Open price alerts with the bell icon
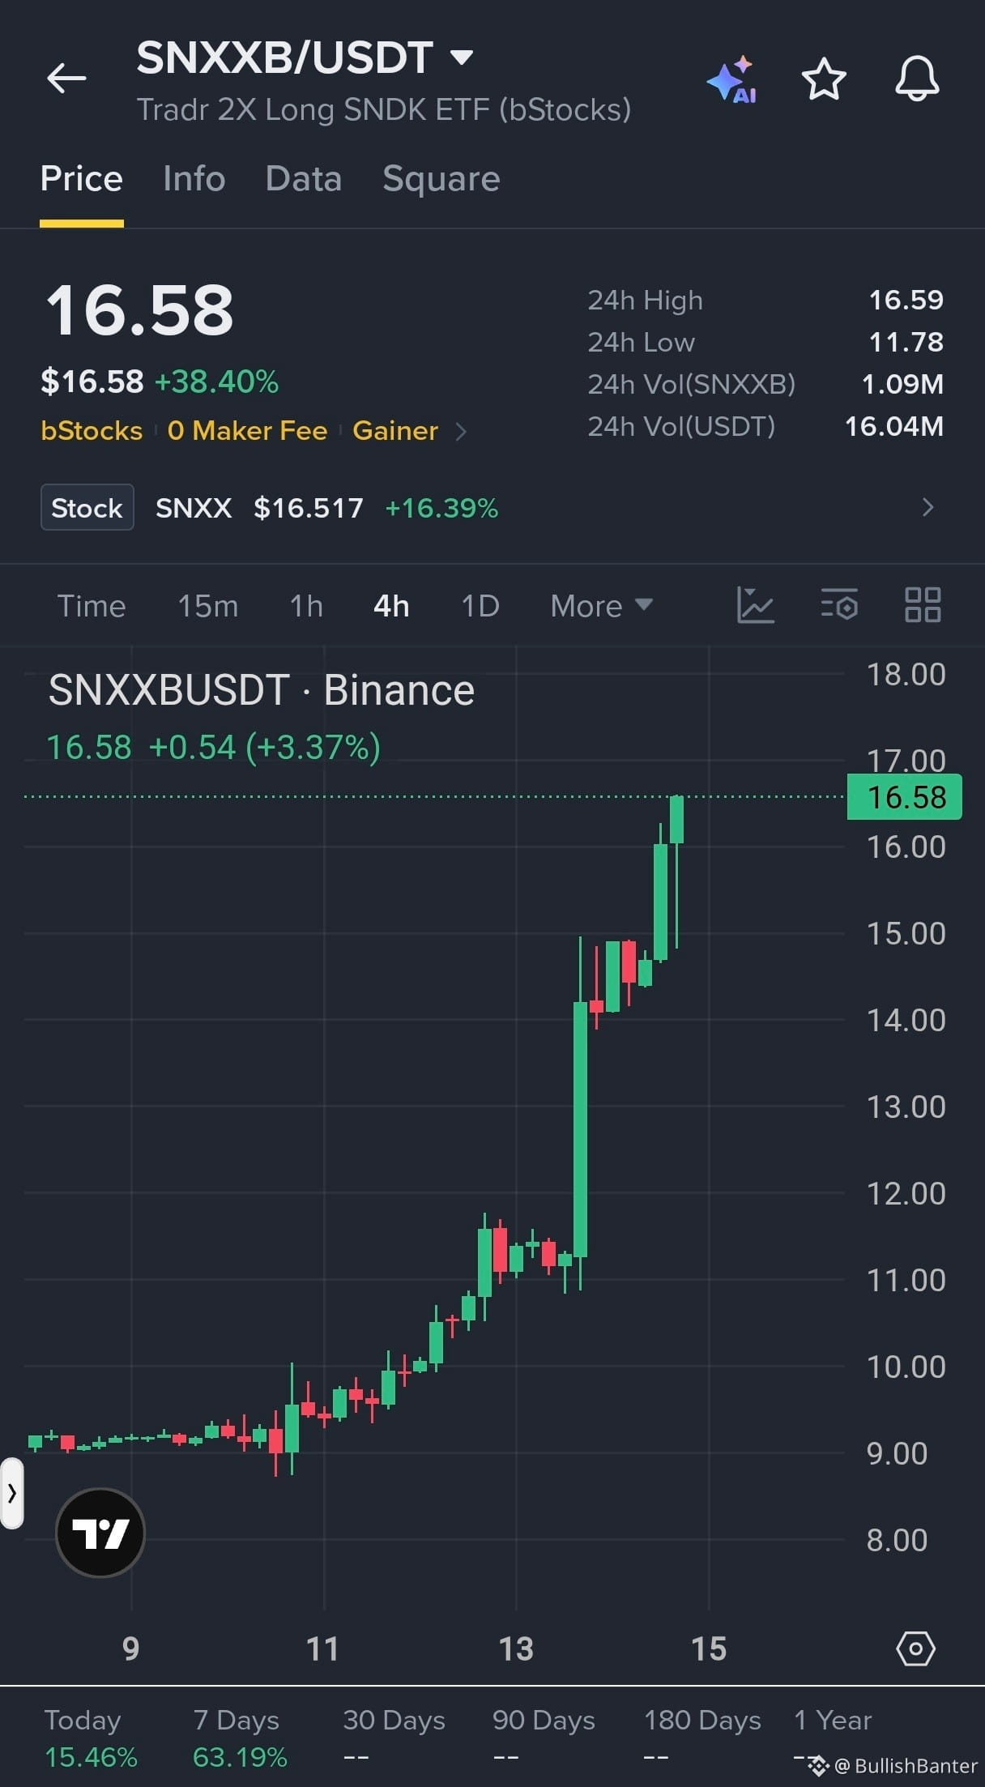Viewport: 985px width, 1787px height. point(917,79)
